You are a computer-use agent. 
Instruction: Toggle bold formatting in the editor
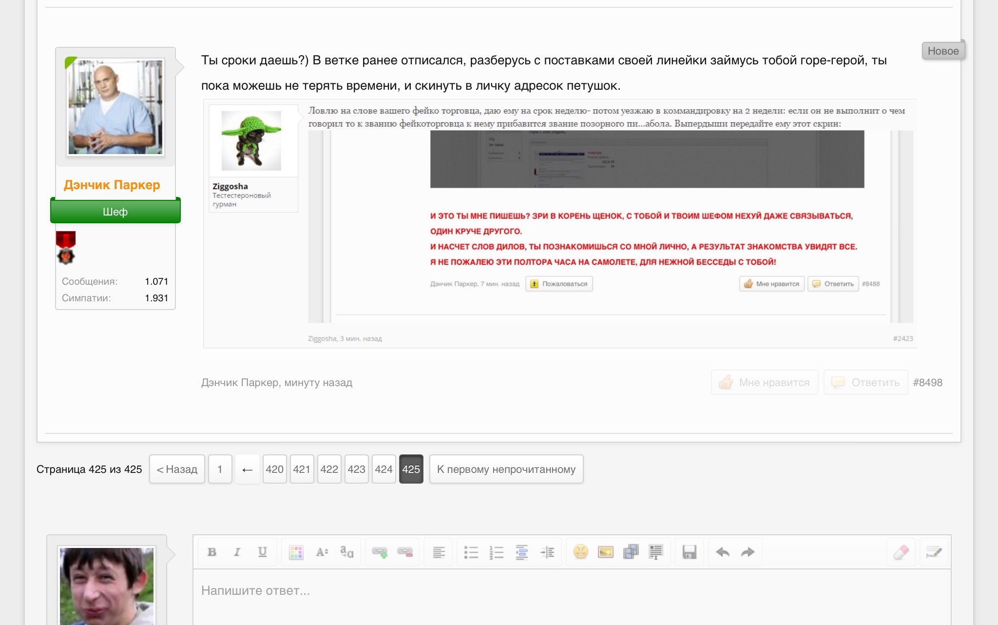(212, 552)
